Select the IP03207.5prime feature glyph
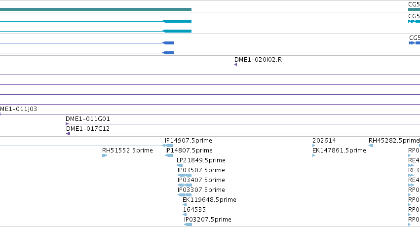 [188, 225]
